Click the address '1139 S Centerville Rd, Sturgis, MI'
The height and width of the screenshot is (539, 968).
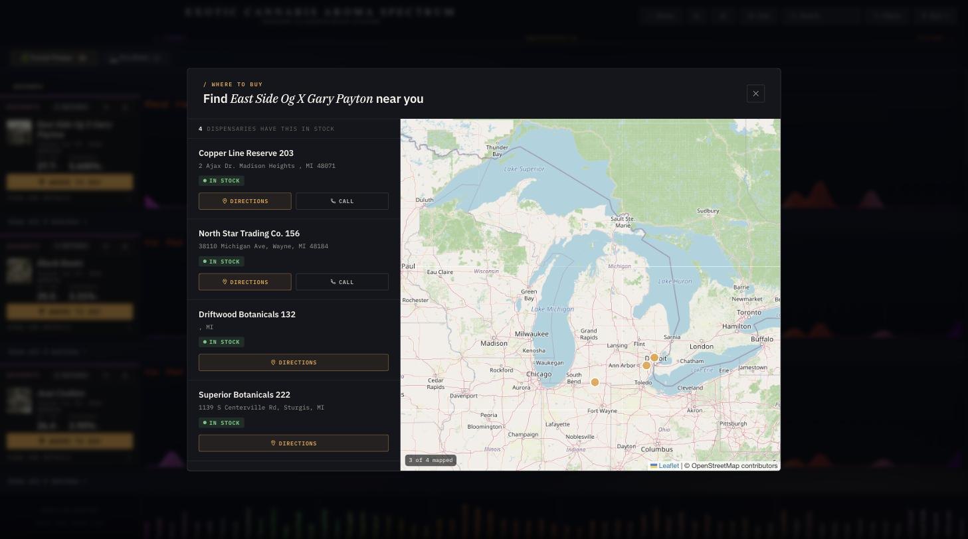262,408
